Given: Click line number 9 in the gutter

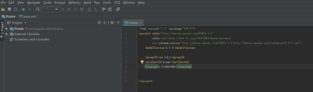Looking at the screenshot, I should [126, 67].
